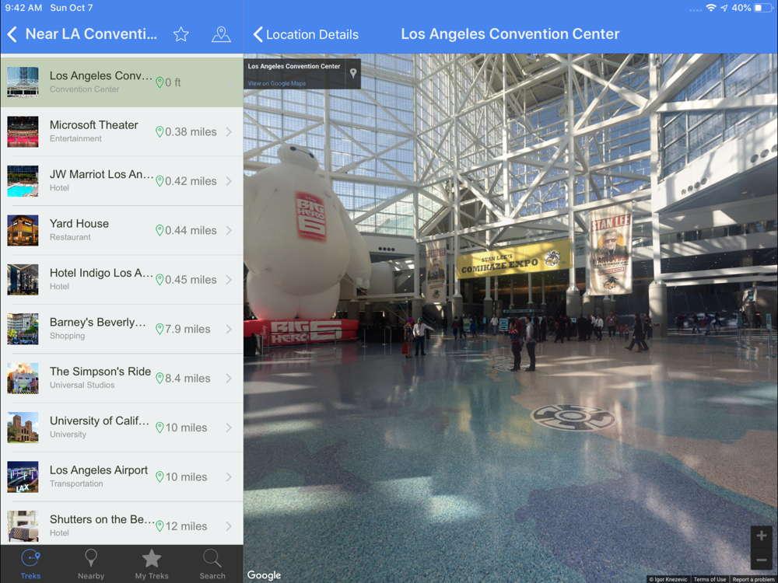Open Report a problem link

coord(753,579)
